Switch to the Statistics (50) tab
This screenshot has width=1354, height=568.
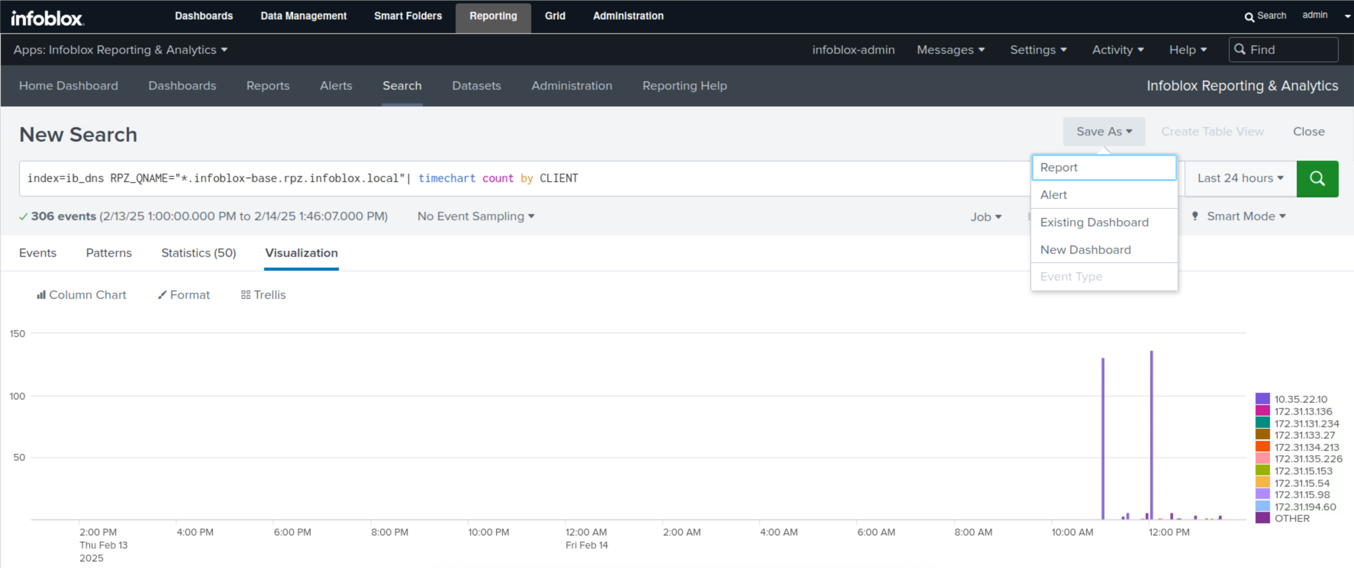tap(198, 253)
